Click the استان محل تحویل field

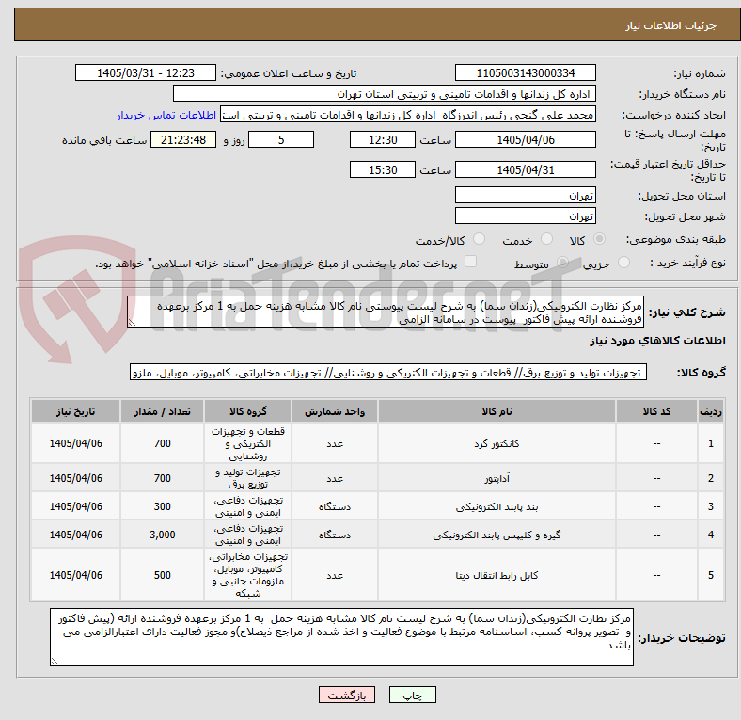[x=525, y=196]
